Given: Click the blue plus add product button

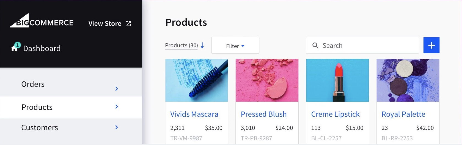Looking at the screenshot, I should tap(431, 45).
